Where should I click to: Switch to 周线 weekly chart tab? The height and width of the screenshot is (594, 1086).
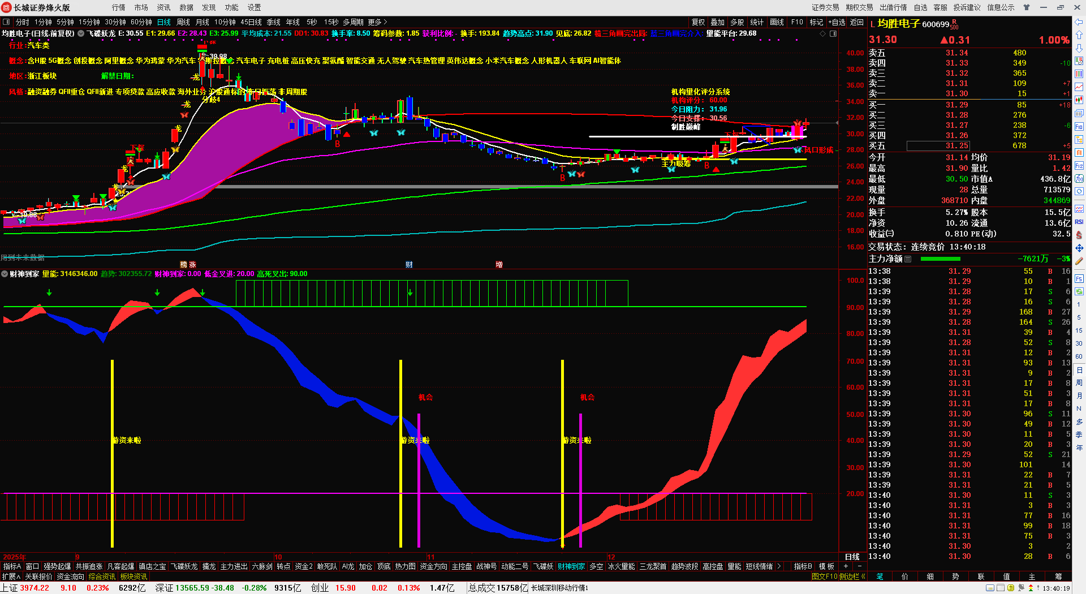coord(183,22)
